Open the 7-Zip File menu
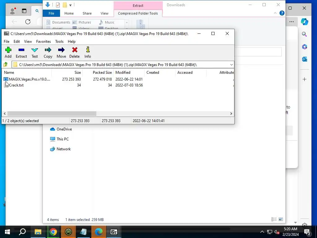The height and width of the screenshot is (238, 317). (7, 42)
